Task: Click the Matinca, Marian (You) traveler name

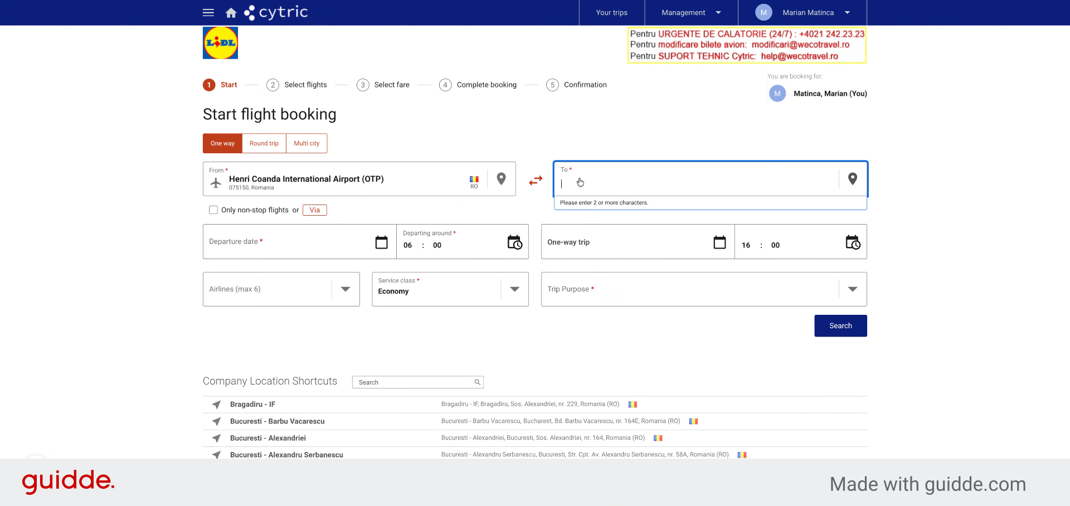Action: click(x=830, y=94)
